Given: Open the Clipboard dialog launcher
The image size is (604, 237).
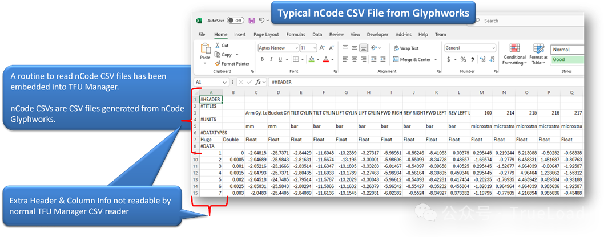Looking at the screenshot, I should [x=252, y=71].
